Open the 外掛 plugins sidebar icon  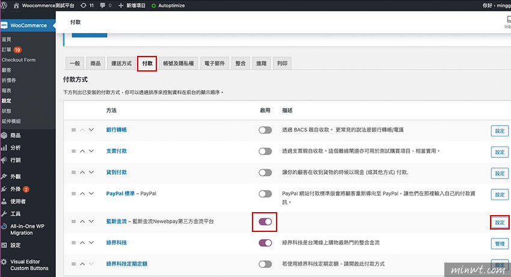(x=4, y=189)
